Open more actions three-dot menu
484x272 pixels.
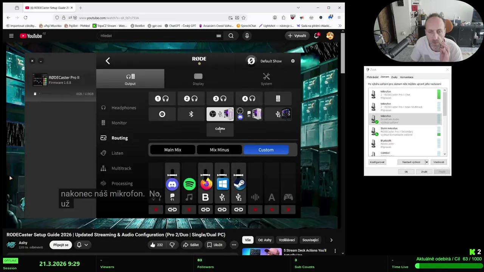[x=234, y=245]
